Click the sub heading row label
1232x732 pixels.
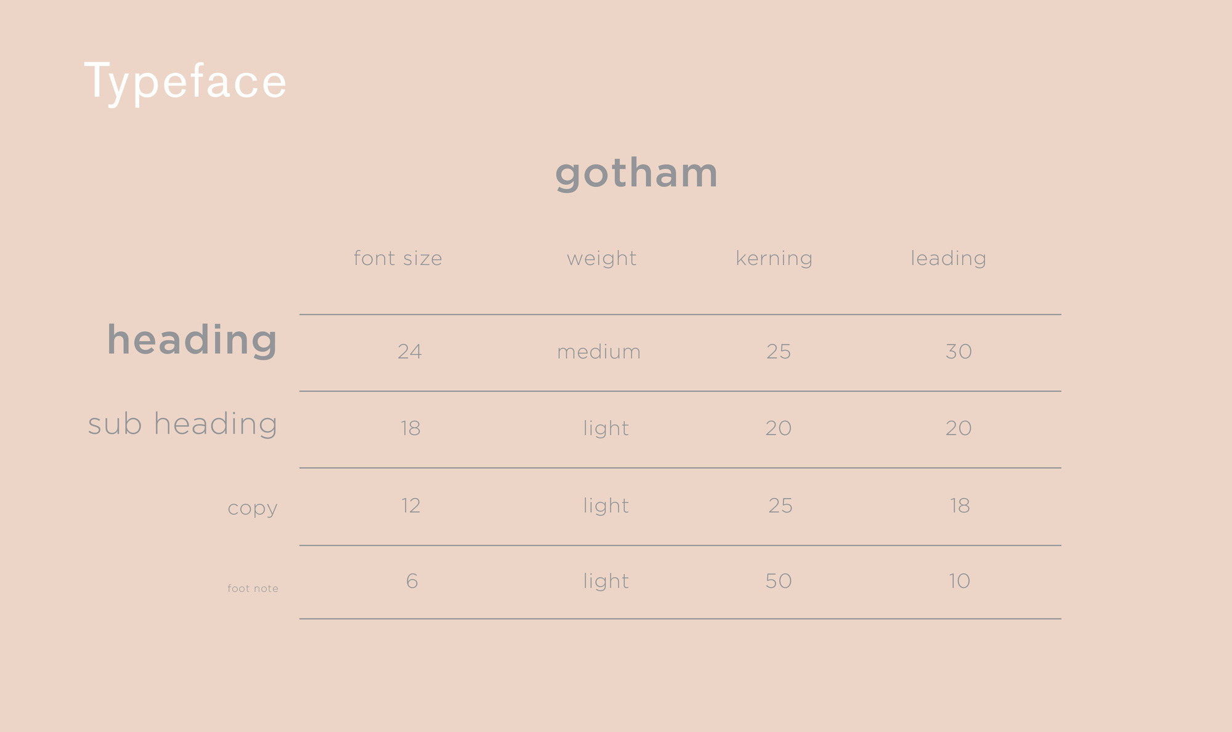pos(182,424)
